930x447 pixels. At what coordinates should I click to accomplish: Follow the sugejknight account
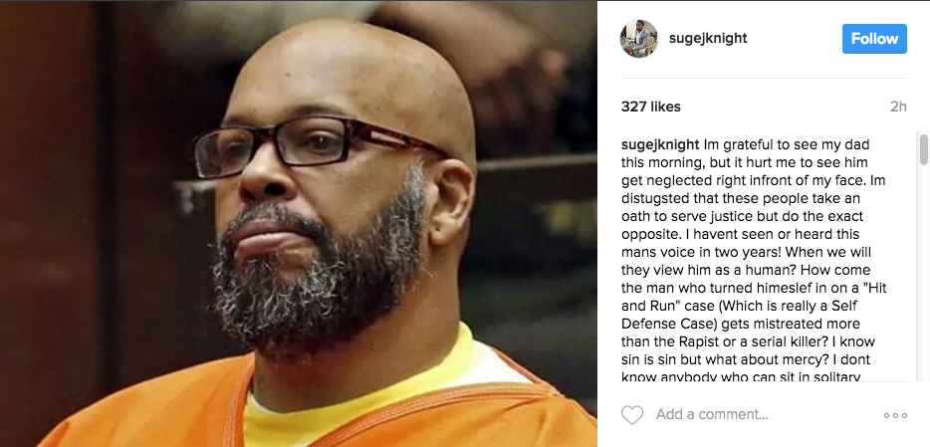[874, 39]
